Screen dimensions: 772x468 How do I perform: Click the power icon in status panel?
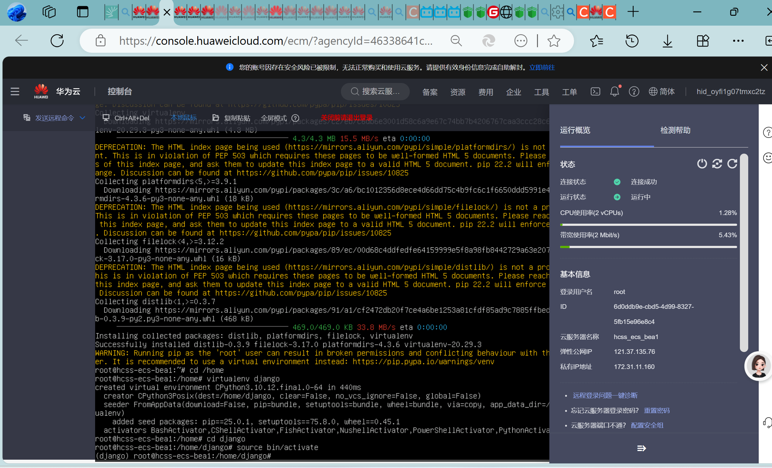(x=702, y=164)
